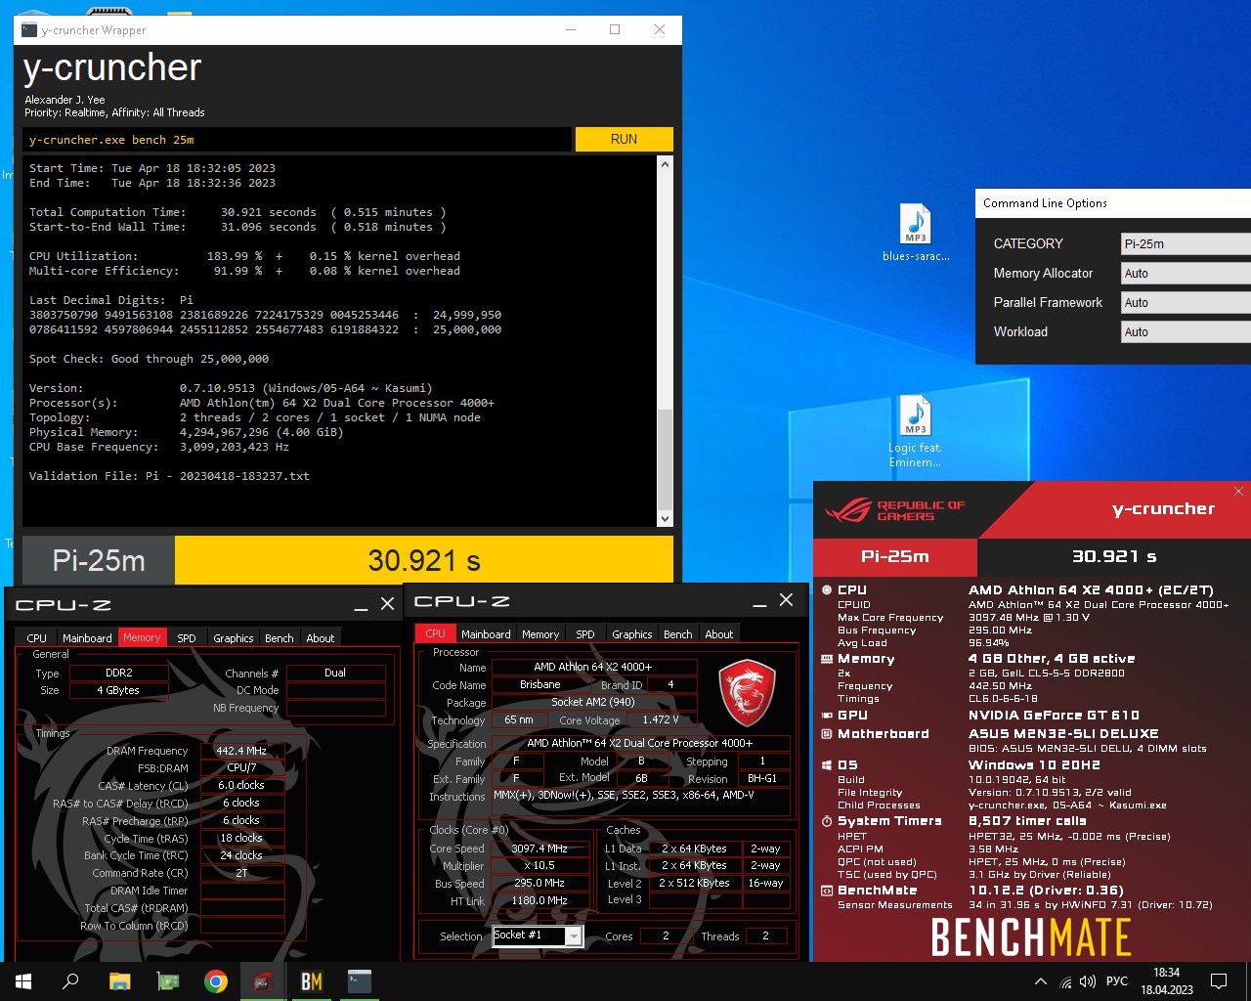Open Graphics tab in left CPU-Z window
Viewport: 1251px width, 1001px height.
click(233, 637)
